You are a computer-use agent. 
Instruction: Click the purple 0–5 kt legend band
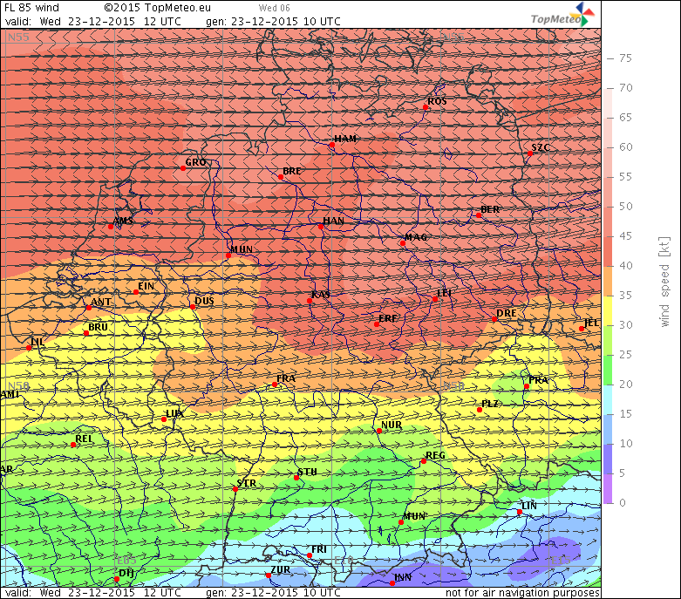tap(609, 487)
